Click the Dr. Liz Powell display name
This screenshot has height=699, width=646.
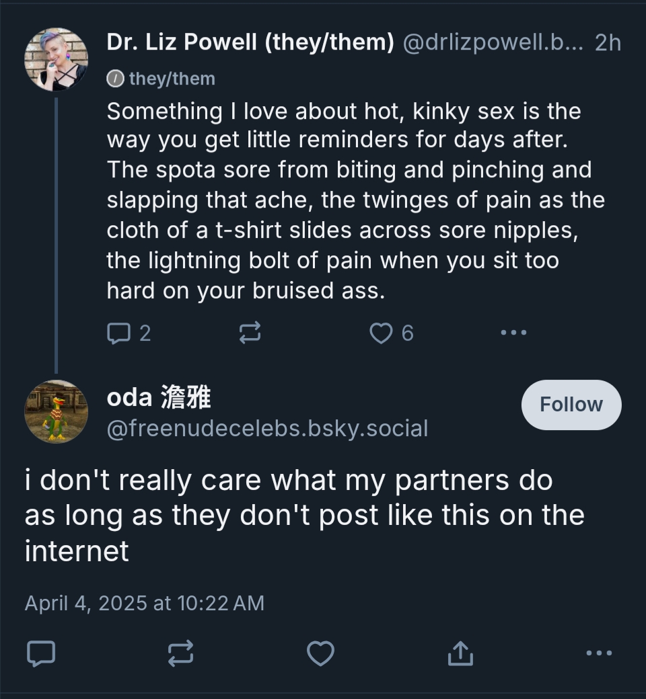pos(250,42)
